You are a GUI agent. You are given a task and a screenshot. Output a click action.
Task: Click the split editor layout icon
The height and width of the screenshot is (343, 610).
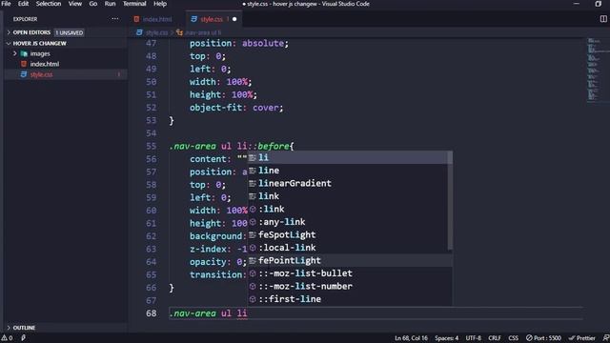pyautogui.click(x=603, y=19)
